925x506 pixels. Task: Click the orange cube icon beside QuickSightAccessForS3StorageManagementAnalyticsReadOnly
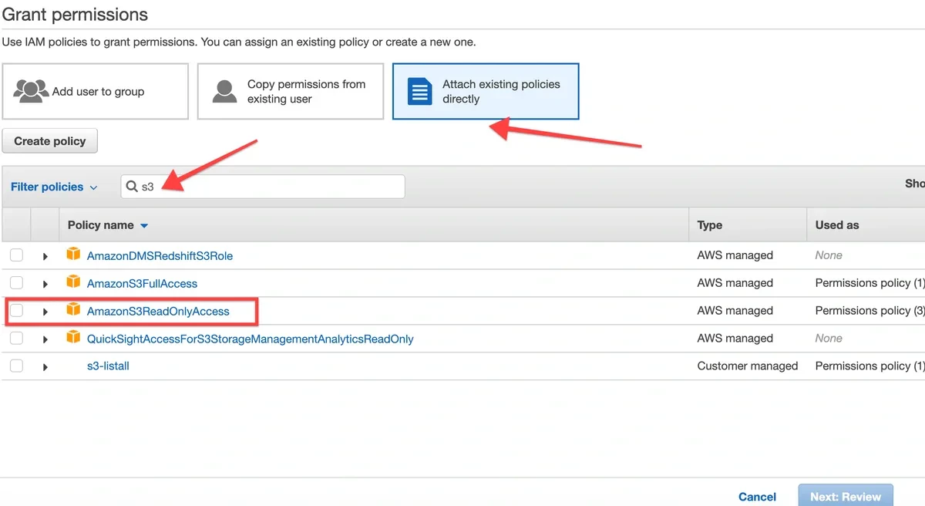73,338
